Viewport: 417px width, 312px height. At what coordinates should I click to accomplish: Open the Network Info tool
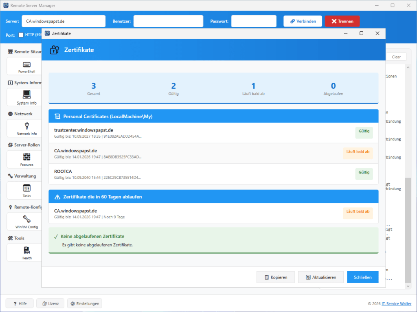[x=26, y=128]
